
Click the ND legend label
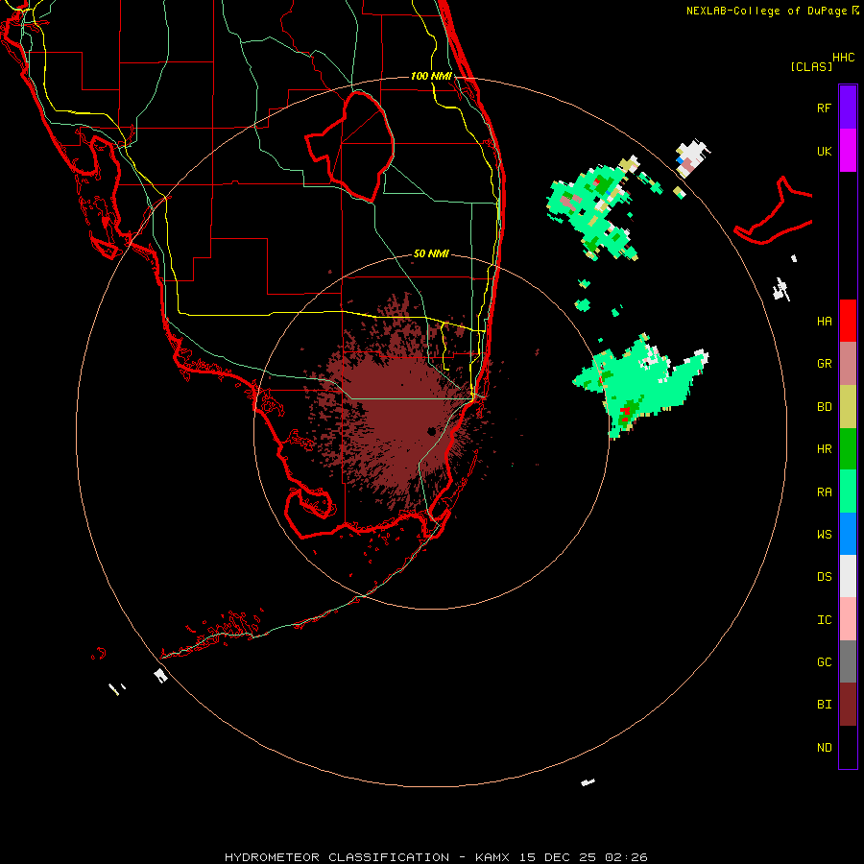click(824, 747)
